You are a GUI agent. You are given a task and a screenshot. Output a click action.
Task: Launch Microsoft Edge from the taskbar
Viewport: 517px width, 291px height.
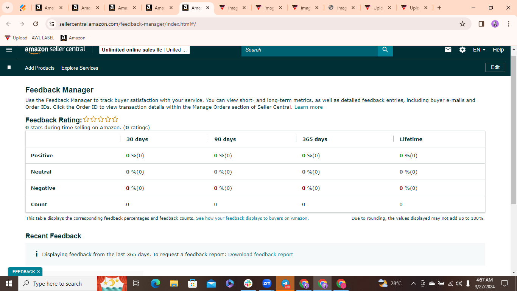pos(156,283)
